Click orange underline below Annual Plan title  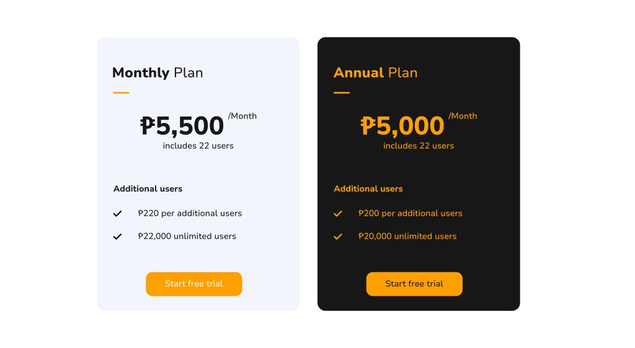(x=342, y=93)
